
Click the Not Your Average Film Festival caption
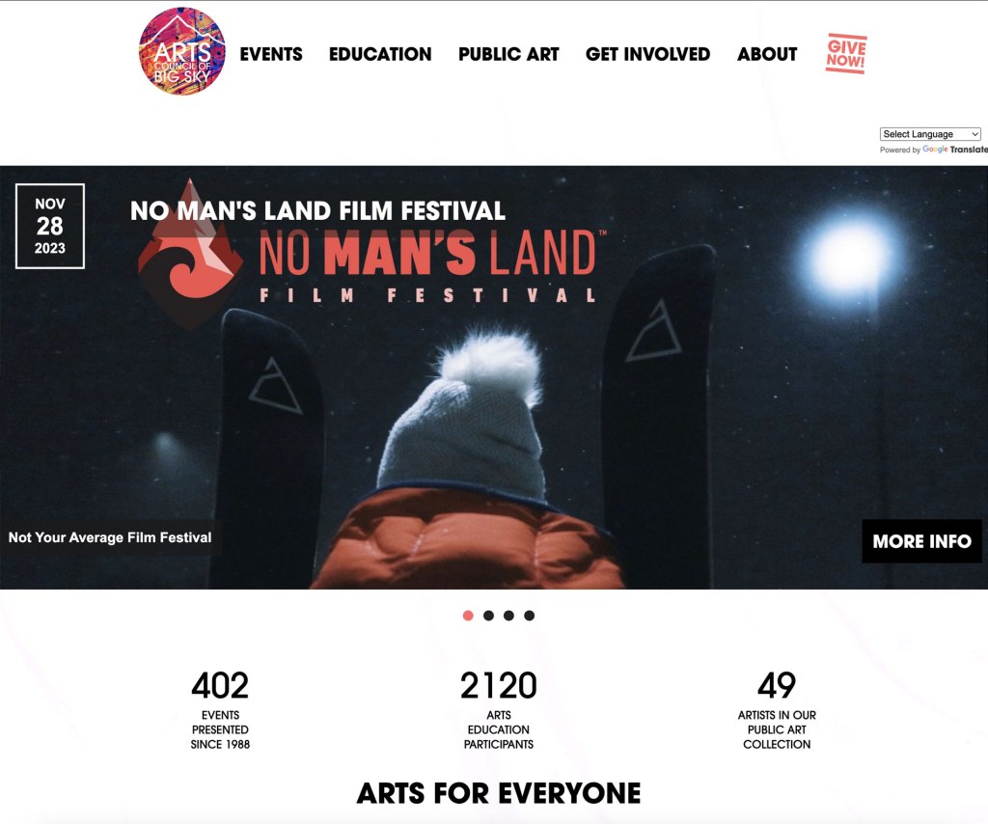(x=110, y=537)
